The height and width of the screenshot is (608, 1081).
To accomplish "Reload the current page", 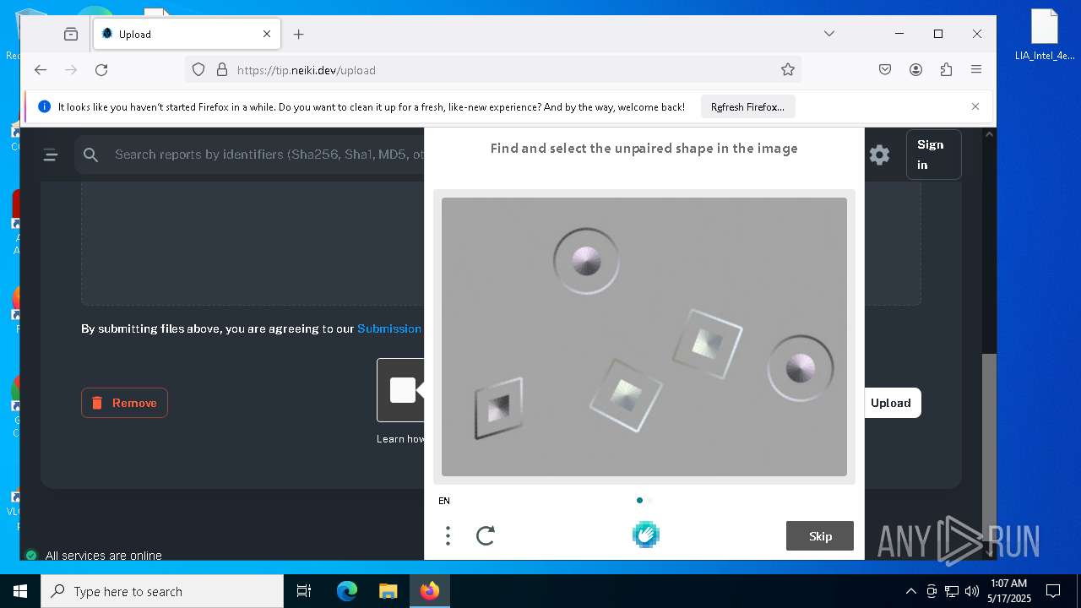I will (x=101, y=70).
